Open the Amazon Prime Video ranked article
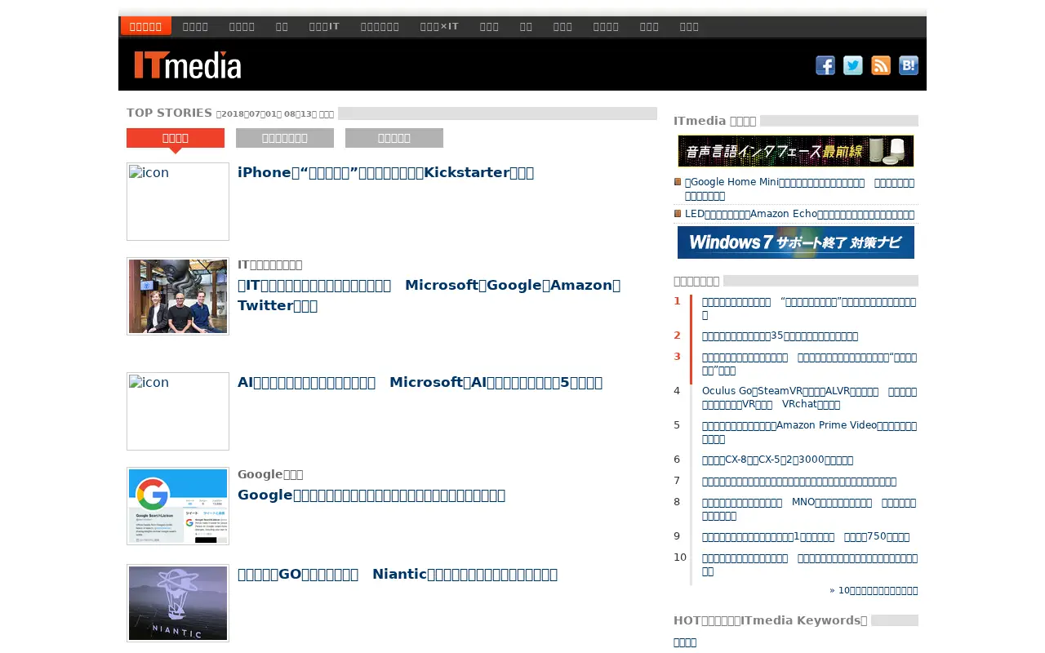 [809, 432]
